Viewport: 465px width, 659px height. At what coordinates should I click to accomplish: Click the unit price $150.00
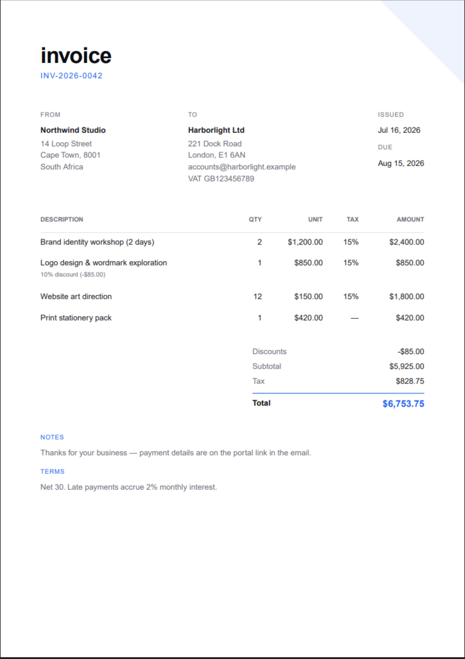(308, 297)
